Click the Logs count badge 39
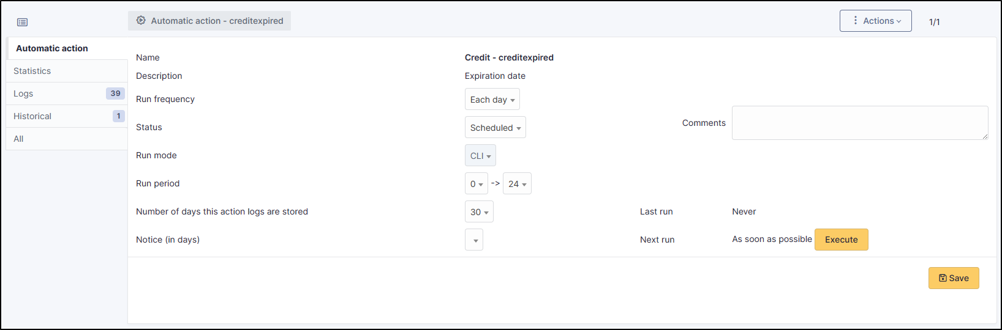 (x=115, y=94)
